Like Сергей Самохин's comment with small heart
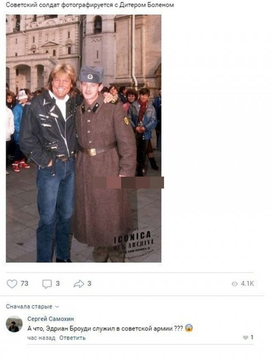Viewport: 272px width, 363px height. [245, 338]
